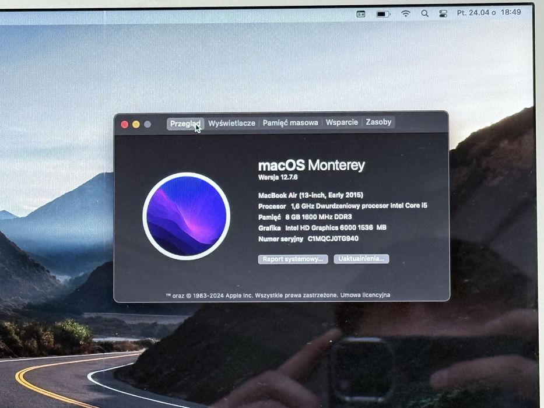Click Intel HD Graphics 6000 1536 MB value
This screenshot has width=544, height=408.
point(335,227)
